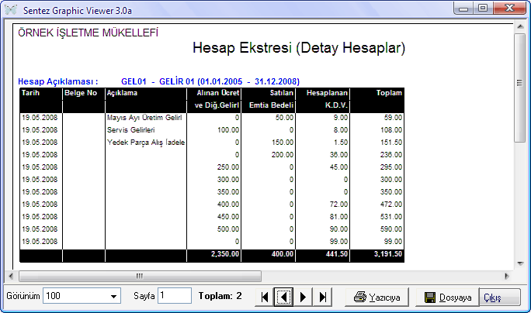The height and width of the screenshot is (313, 531).
Task: Click the Yazıcıya print button
Action: [x=377, y=297]
